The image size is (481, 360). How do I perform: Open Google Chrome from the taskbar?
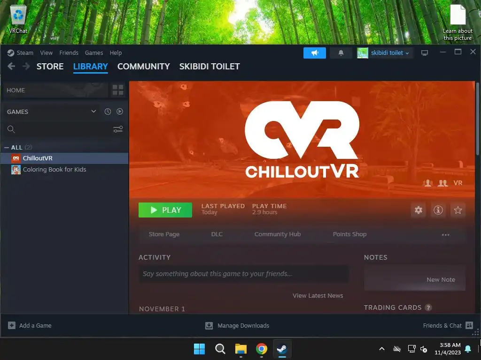pyautogui.click(x=261, y=349)
